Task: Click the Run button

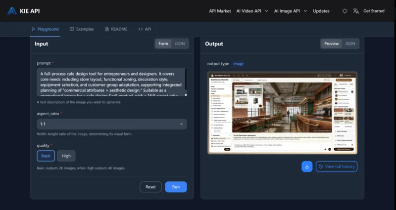Action: coord(176,187)
